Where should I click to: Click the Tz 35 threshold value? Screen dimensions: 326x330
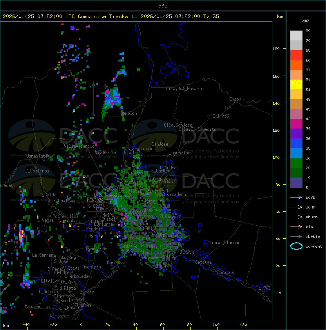211,16
